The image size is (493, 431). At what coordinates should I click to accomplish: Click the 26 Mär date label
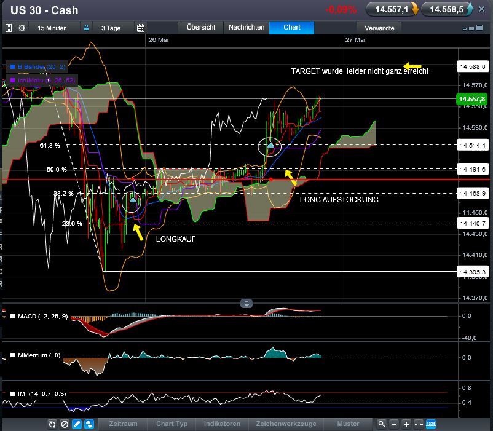[159, 39]
